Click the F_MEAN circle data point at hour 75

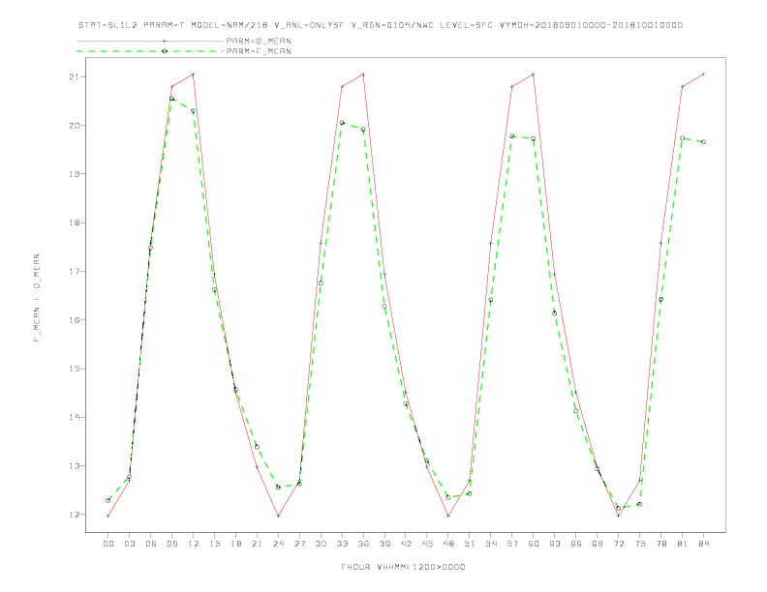point(640,504)
